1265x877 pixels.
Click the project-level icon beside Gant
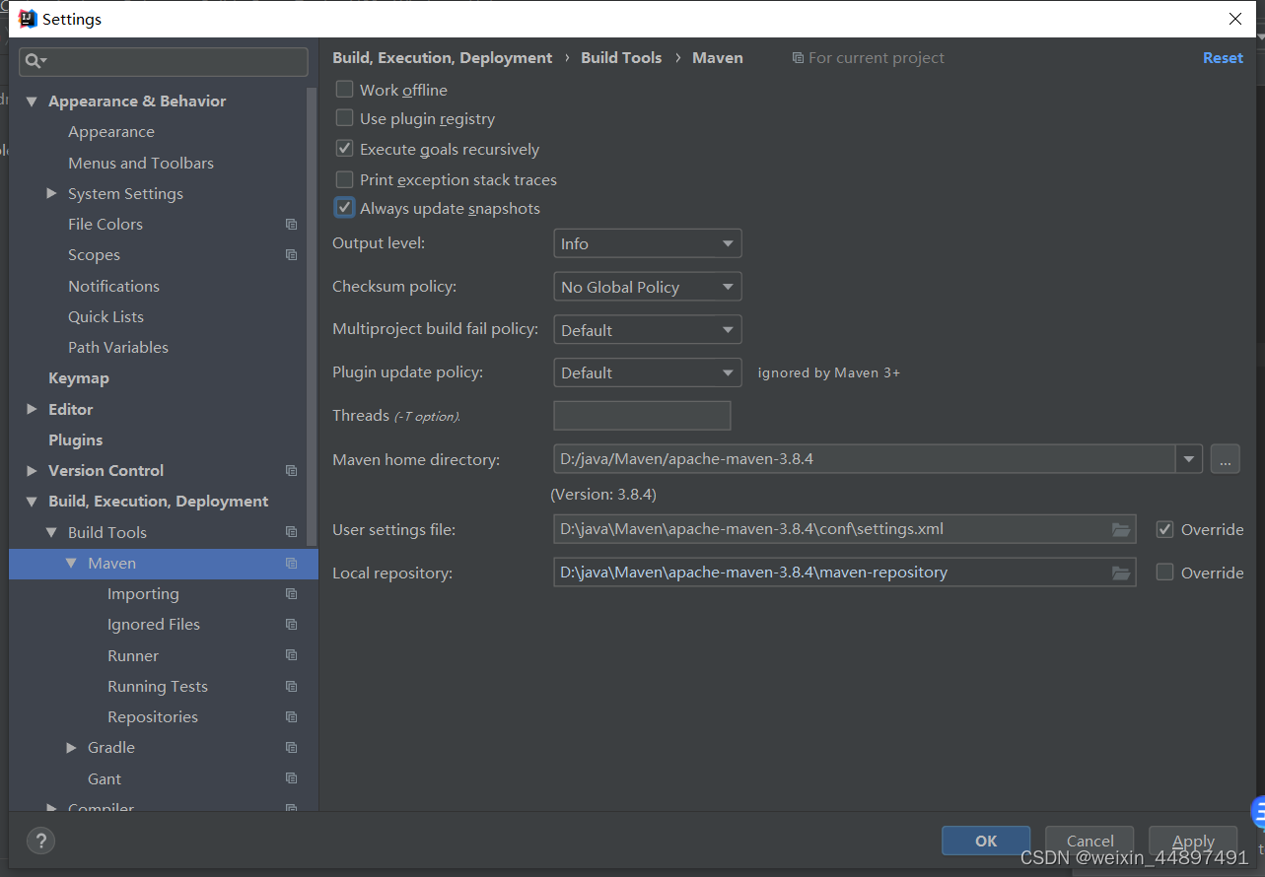pyautogui.click(x=291, y=778)
